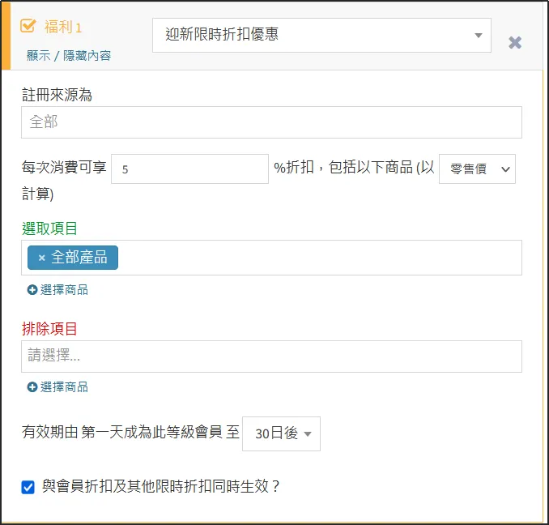
Task: Open the 迎新限時折扣優惠 benefit type dropdown
Action: coord(321,36)
